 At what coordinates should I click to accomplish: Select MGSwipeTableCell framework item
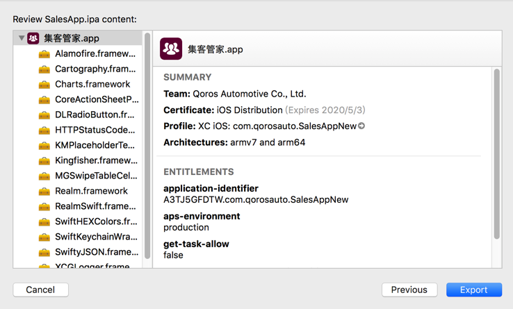tap(95, 176)
